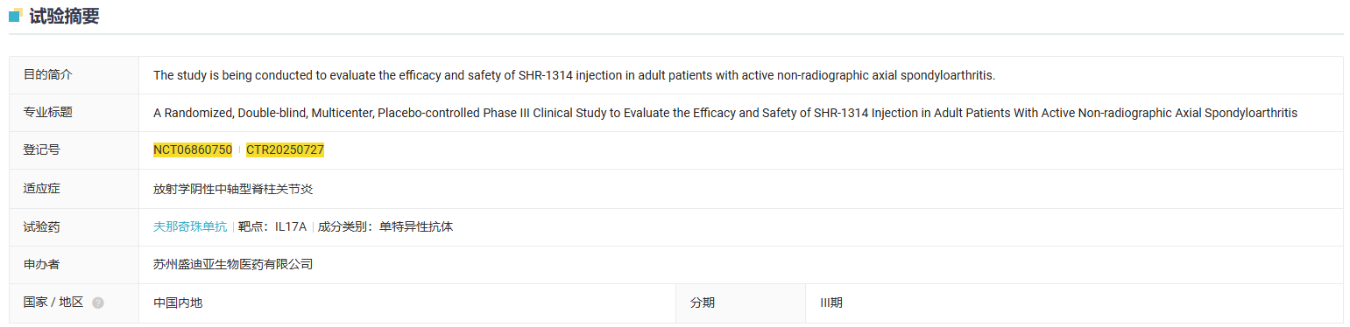Click the 单特异性抗体 component type text
Viewport: 1350px width, 327px height.
coord(416,226)
